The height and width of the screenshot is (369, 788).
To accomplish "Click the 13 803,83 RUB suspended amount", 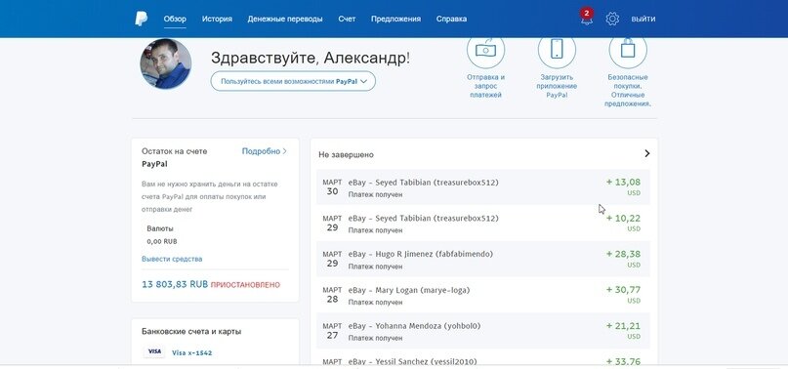I will pyautogui.click(x=175, y=284).
